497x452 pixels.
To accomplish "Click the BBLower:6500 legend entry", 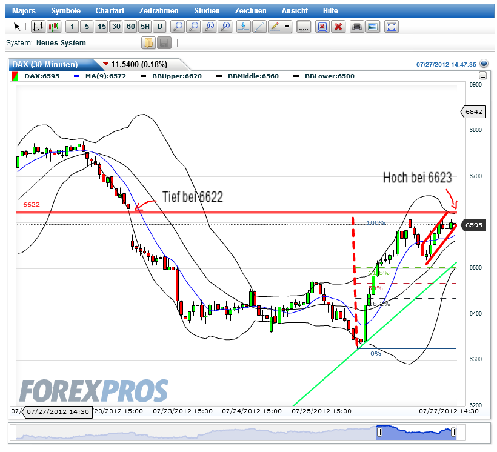I will [324, 76].
